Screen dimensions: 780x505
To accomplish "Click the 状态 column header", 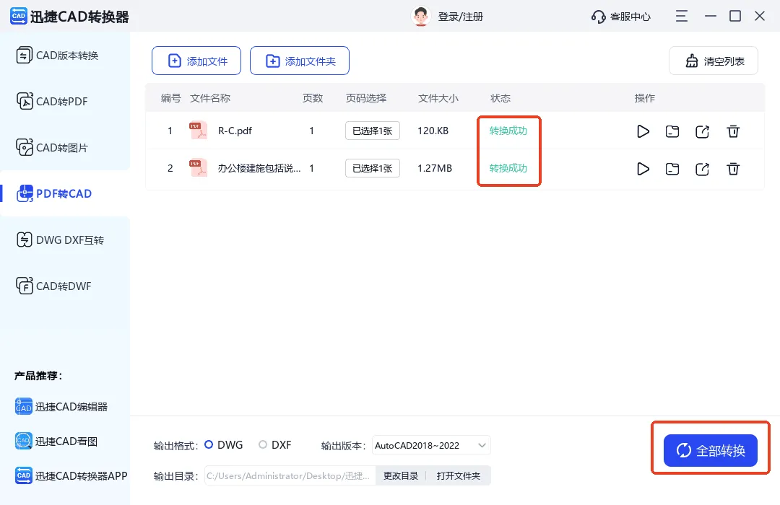I will [x=500, y=98].
